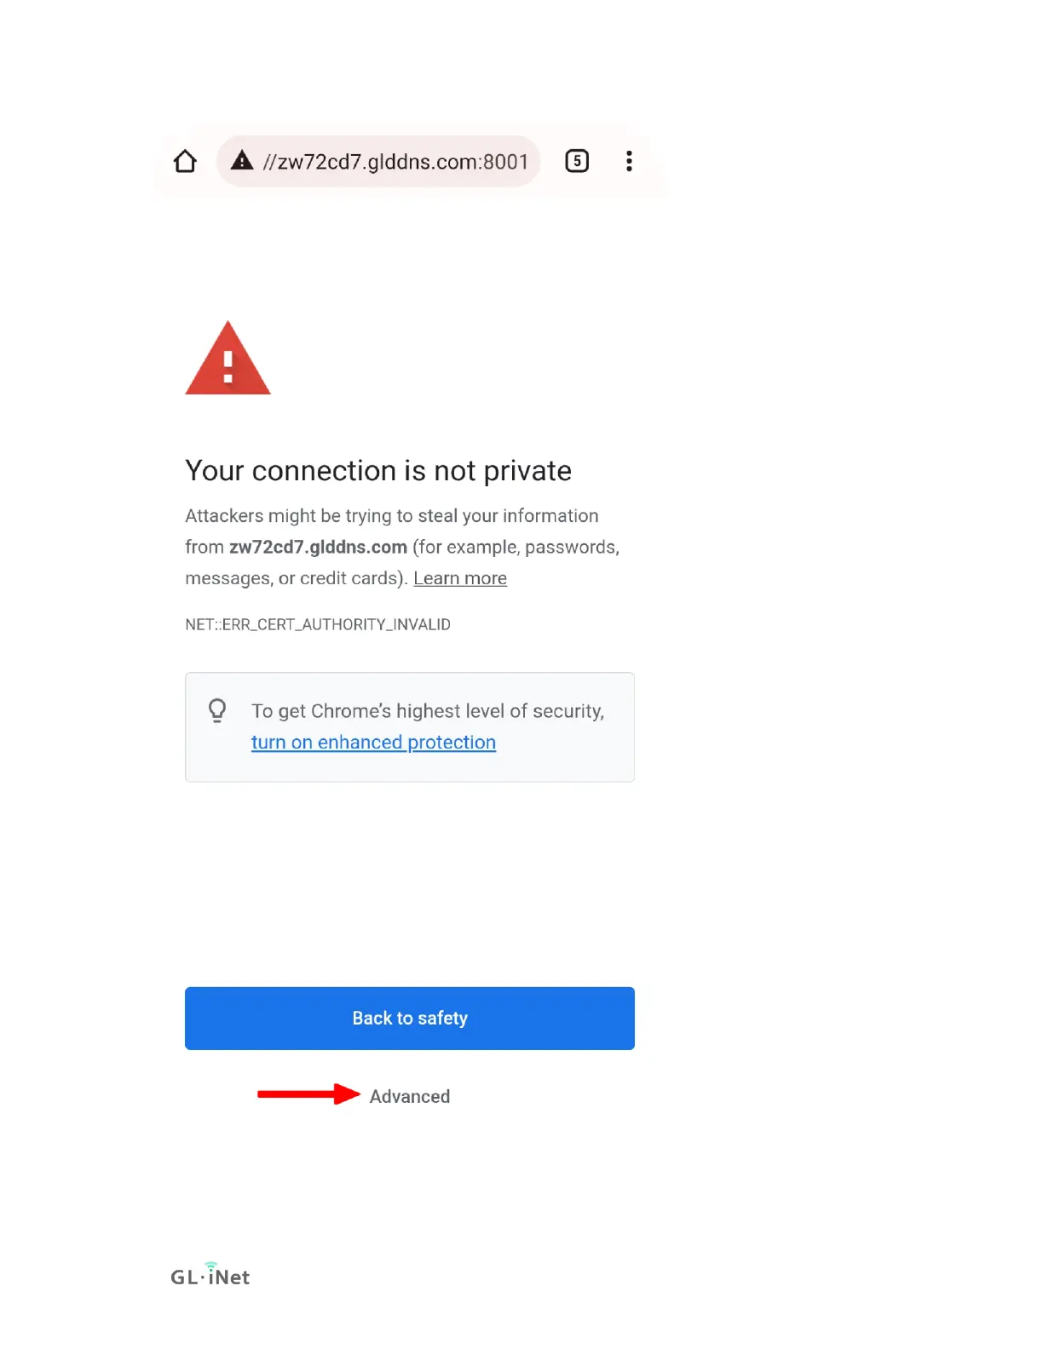Tap the red arrow pointing to Advanced
The width and height of the screenshot is (1043, 1349).
308,1094
